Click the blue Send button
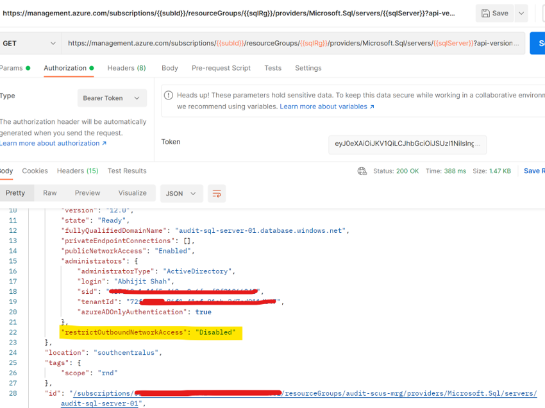 tap(537, 44)
